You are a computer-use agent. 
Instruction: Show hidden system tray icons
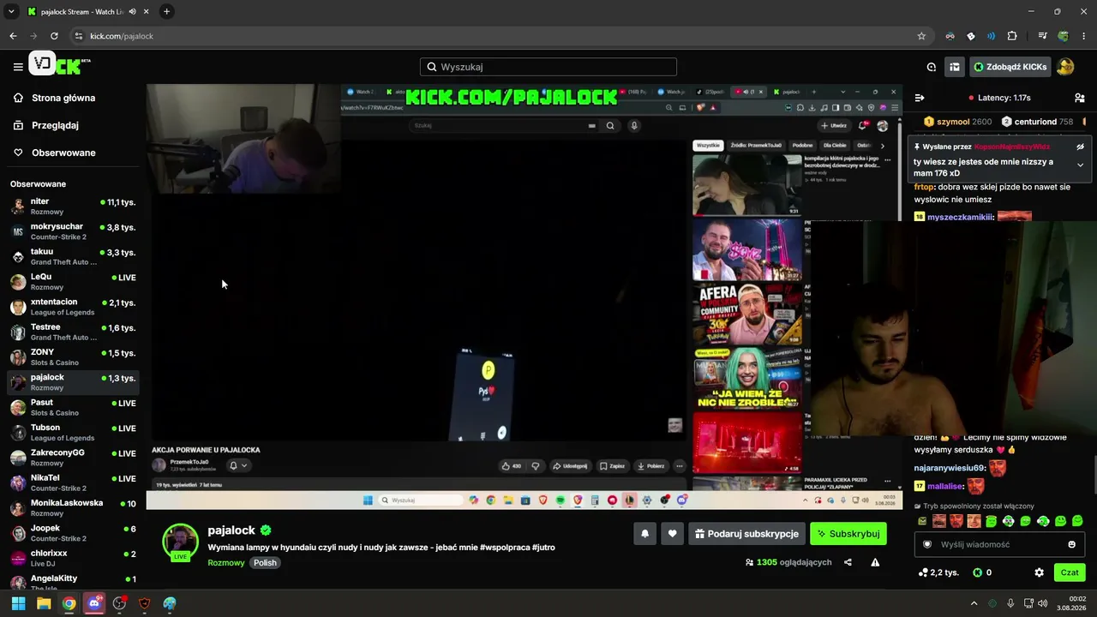[x=974, y=603]
